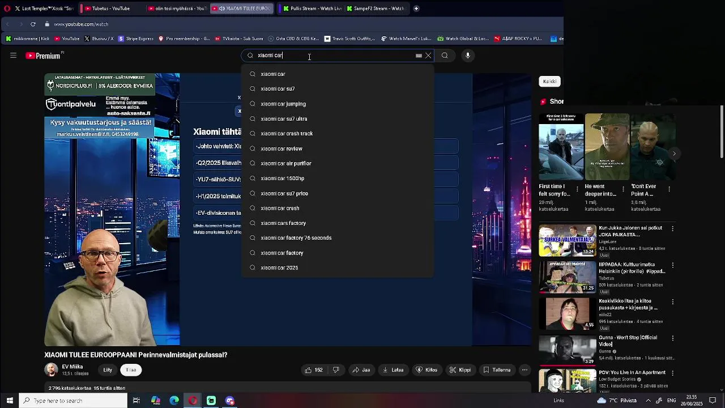Viewport: 725px width, 408px height.
Task: Open options for Keskiviikko iltaa video
Action: [672, 301]
